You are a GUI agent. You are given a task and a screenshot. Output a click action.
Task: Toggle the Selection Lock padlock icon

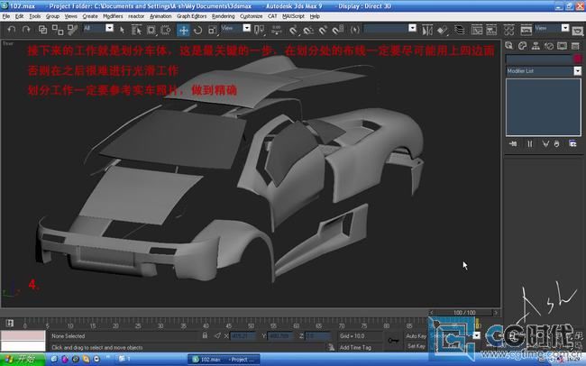pos(205,335)
